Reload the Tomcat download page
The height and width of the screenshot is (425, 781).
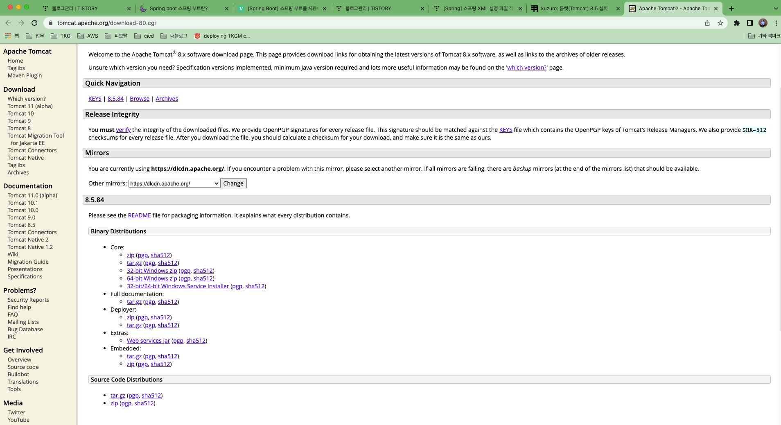click(x=34, y=23)
